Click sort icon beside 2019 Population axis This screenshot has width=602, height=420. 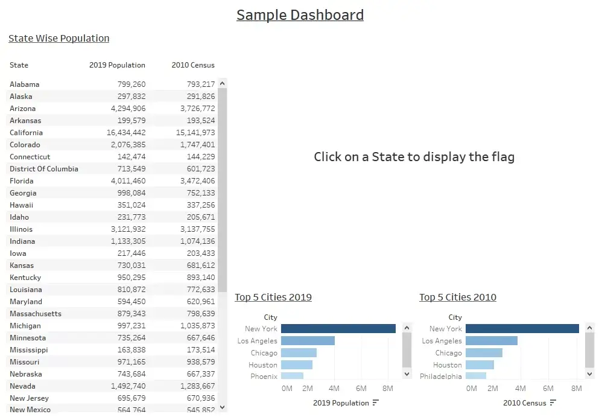(x=375, y=402)
